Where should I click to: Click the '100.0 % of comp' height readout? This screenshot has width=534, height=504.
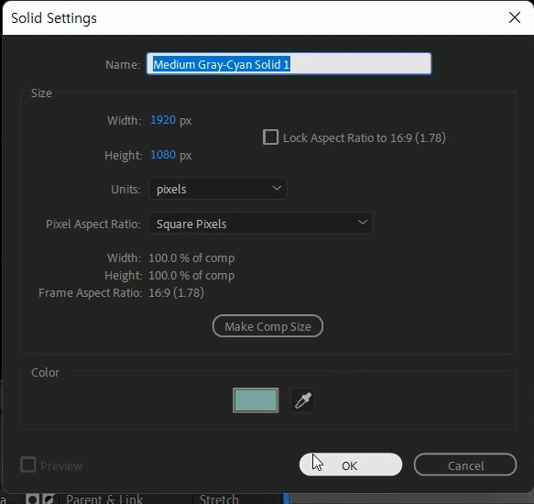tap(191, 275)
